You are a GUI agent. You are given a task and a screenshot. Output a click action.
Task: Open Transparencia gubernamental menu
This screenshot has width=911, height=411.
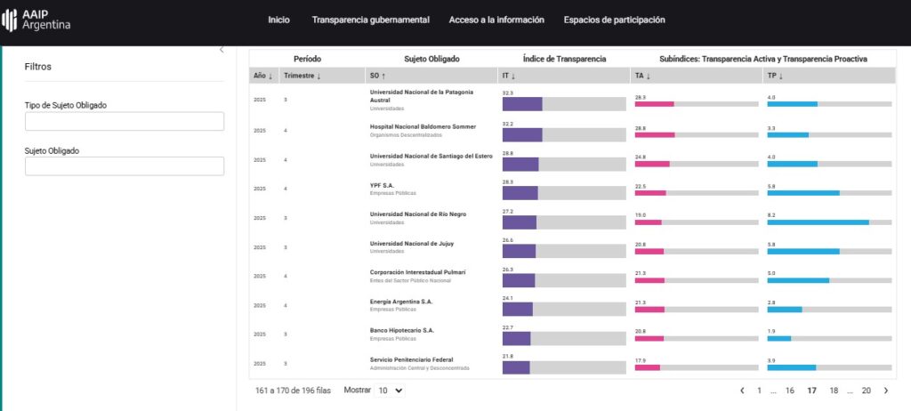coord(370,20)
